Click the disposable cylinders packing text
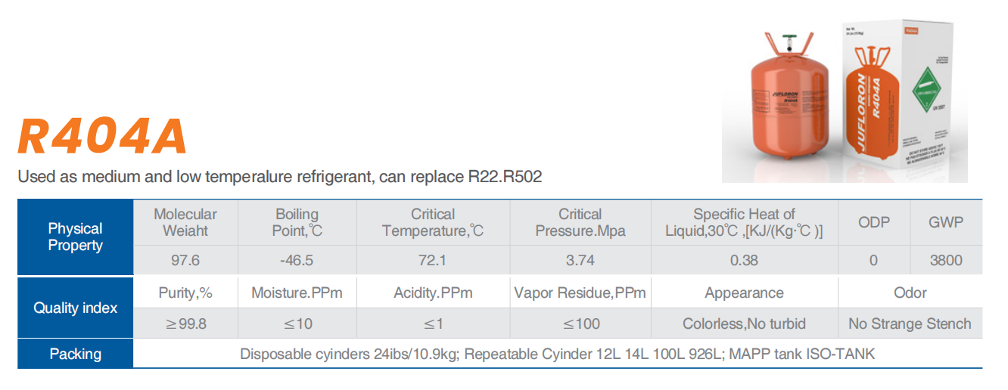Image resolution: width=1008 pixels, height=390 pixels. tap(349, 354)
